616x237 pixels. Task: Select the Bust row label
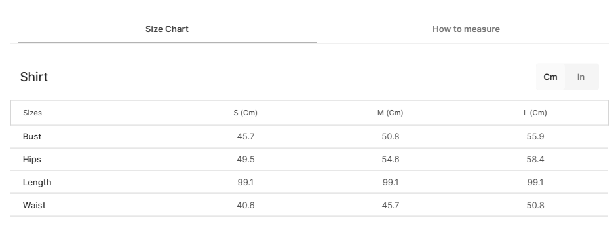(32, 137)
